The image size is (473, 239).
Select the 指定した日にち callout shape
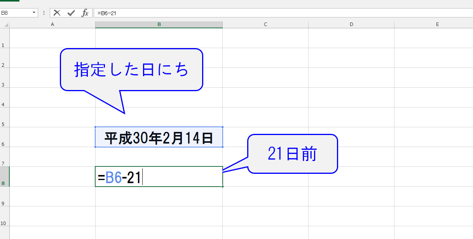pos(131,70)
